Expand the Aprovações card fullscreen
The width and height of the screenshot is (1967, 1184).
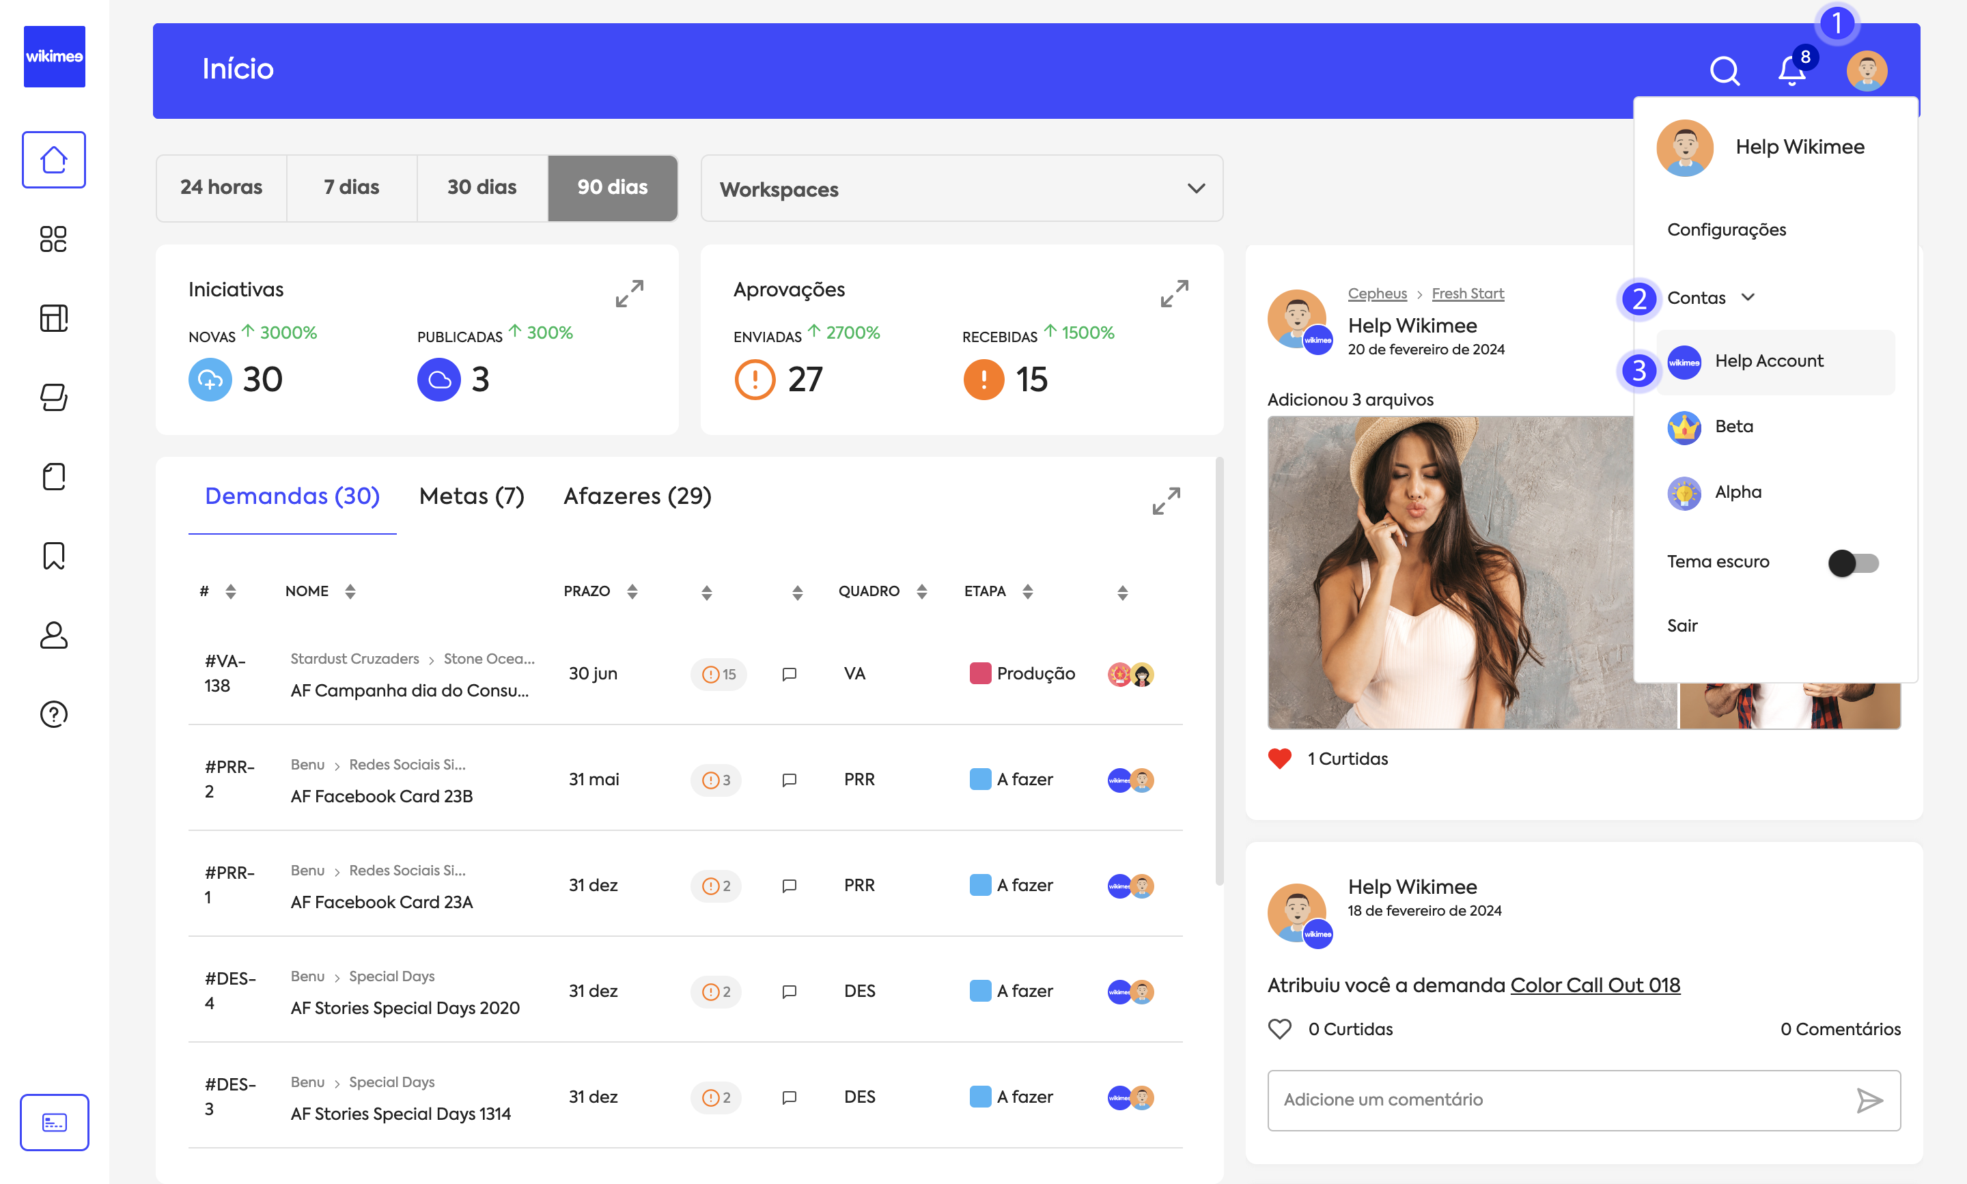(x=1175, y=294)
